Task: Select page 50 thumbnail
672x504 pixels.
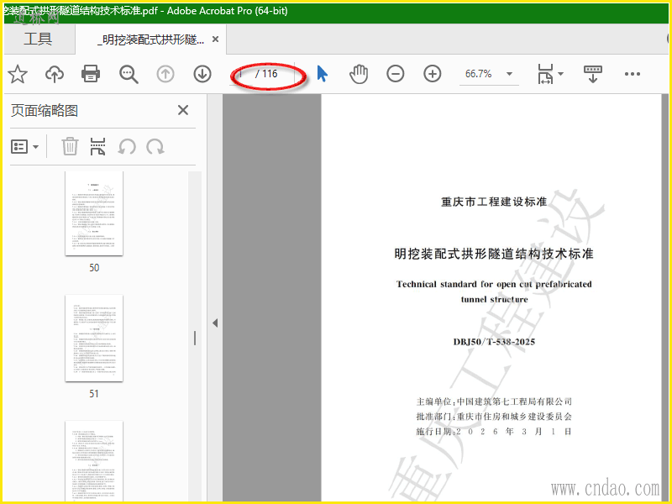Action: point(94,213)
